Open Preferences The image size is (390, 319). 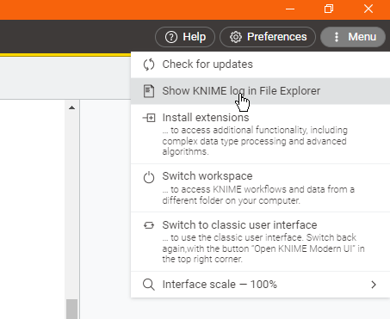coord(268,37)
